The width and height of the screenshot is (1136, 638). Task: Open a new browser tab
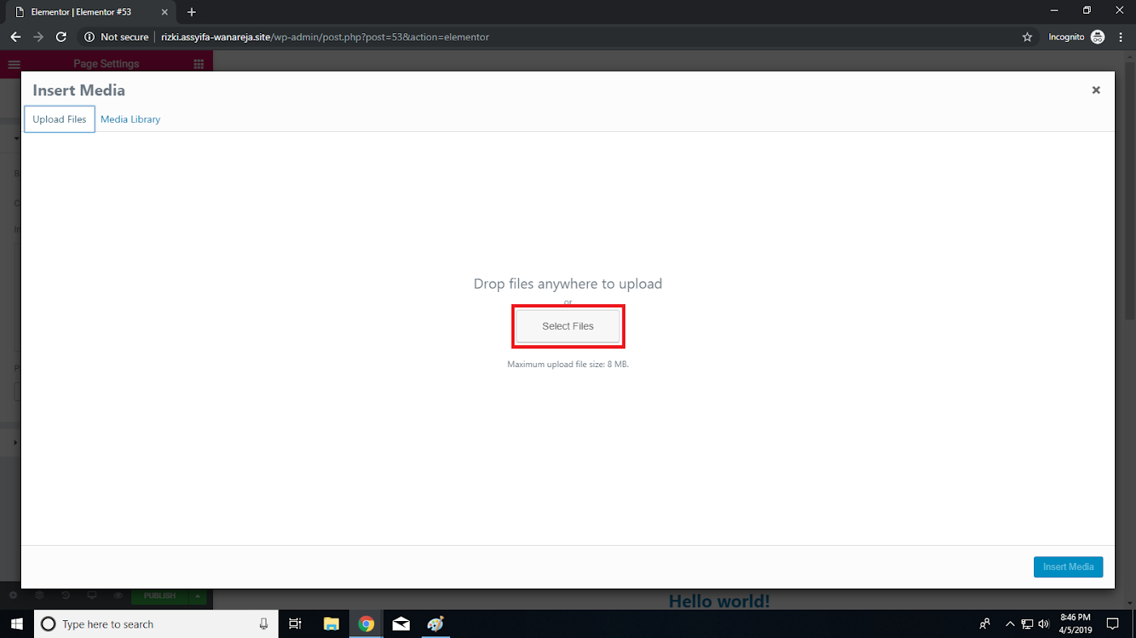tap(192, 12)
